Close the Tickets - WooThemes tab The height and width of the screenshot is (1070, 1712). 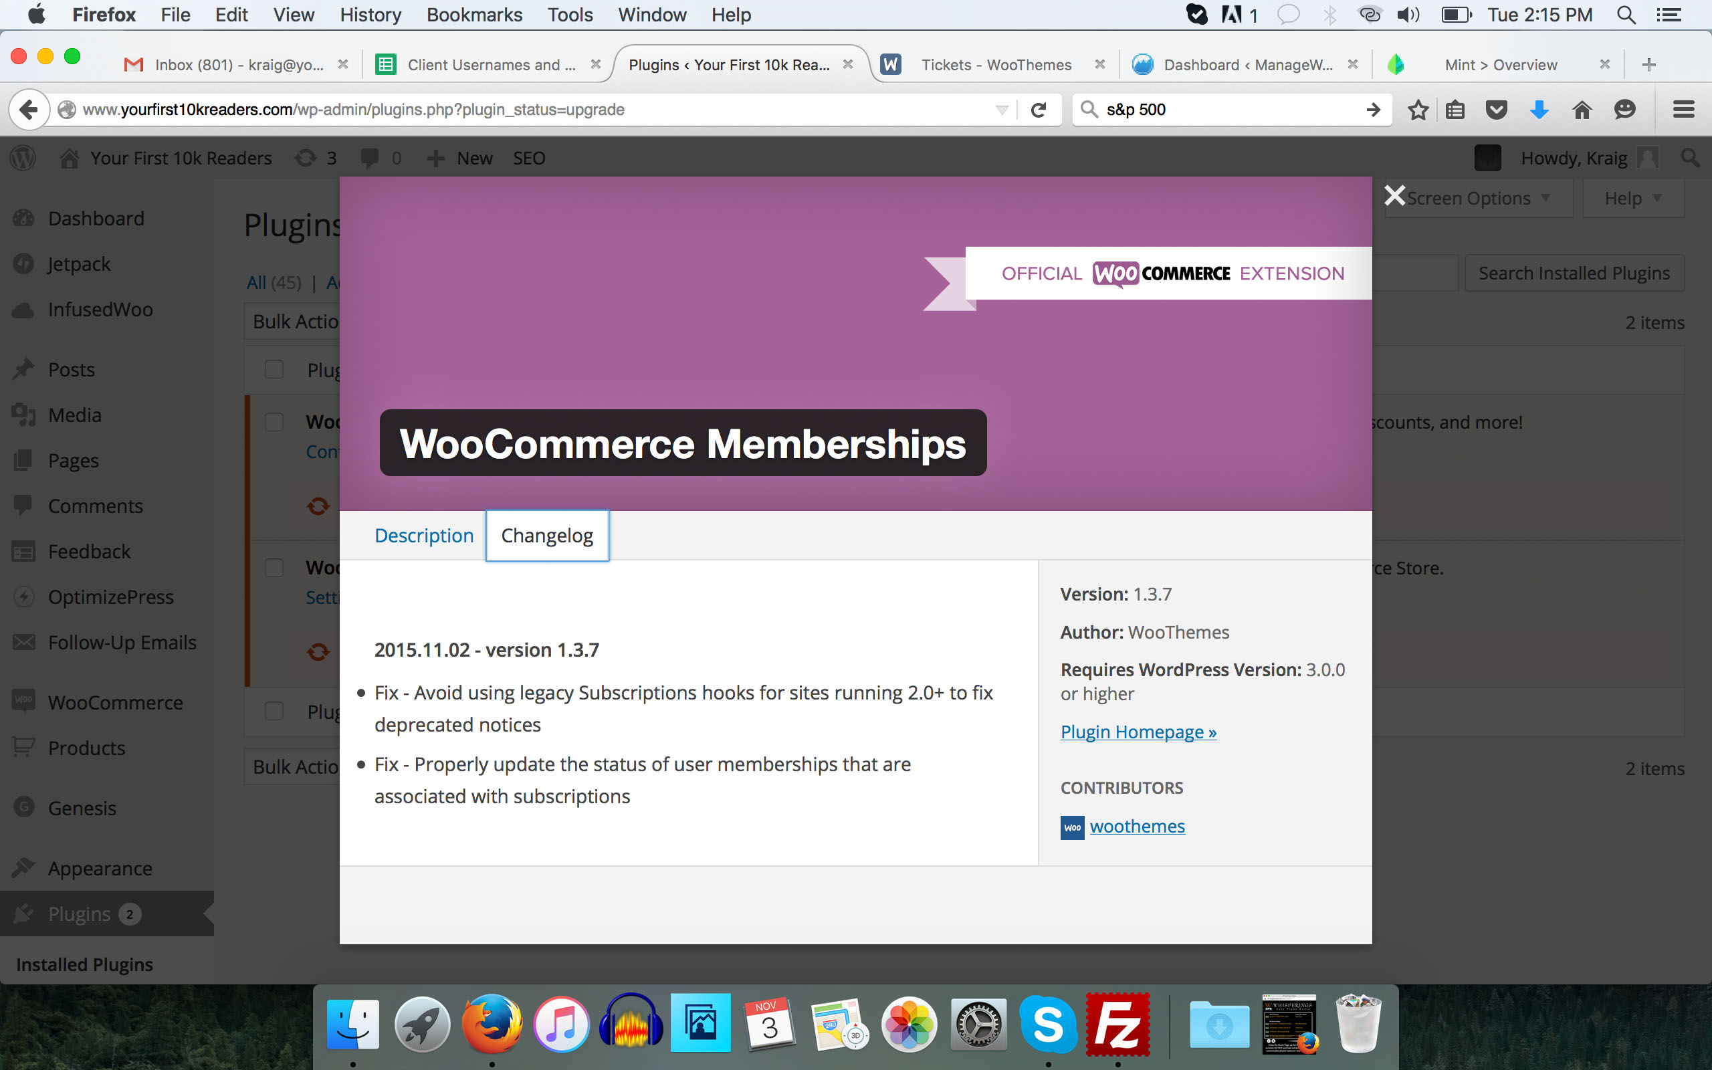[x=1099, y=64]
